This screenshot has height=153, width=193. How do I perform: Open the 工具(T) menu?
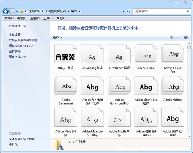48,18
